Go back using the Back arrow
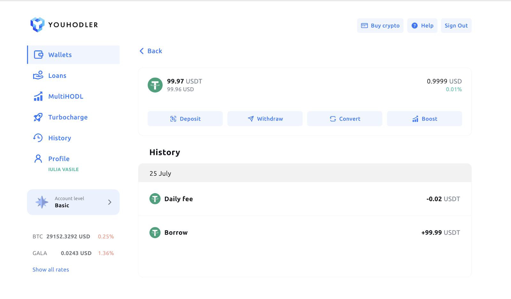Screen dimensions: 511x299 coord(151,51)
